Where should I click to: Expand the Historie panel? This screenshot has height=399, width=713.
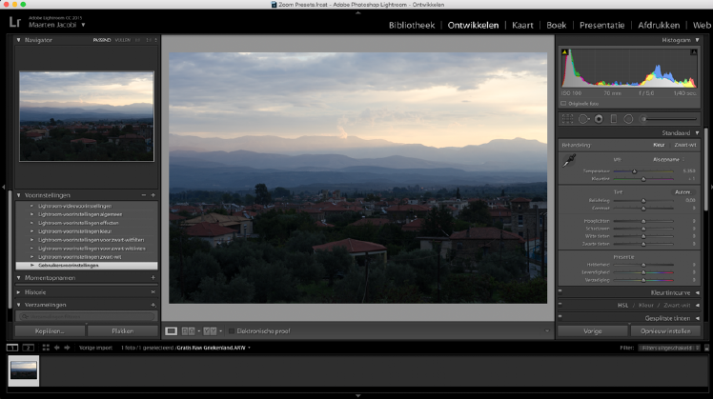coord(19,292)
